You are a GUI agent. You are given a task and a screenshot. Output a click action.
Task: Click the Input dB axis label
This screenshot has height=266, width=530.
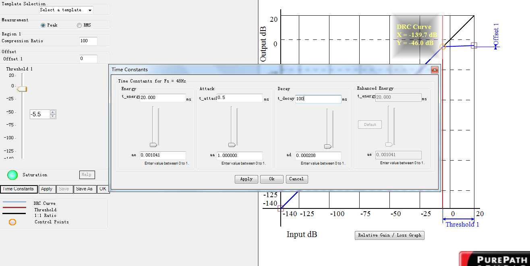(x=302, y=234)
